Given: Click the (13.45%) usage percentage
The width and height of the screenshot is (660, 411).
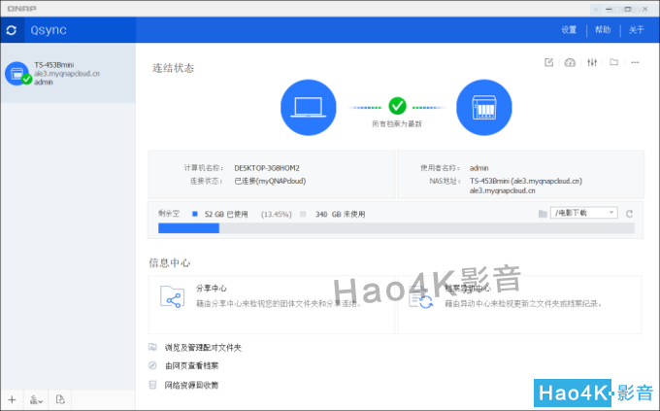Looking at the screenshot, I should click(276, 214).
